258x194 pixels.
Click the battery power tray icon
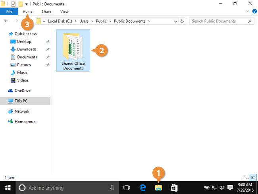click(207, 188)
